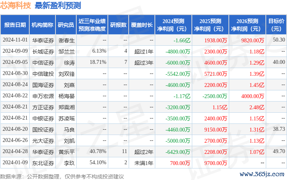Screen dimensions: 287x180
Task: Select the 2026预测净利润 column header
Action: tap(247, 25)
